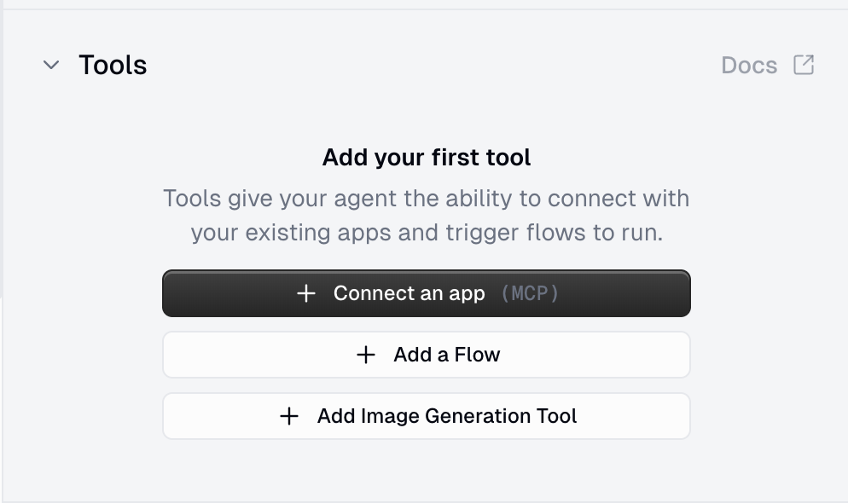Expand the Tools section using its disclosure arrow
The height and width of the screenshot is (503, 848).
point(50,64)
